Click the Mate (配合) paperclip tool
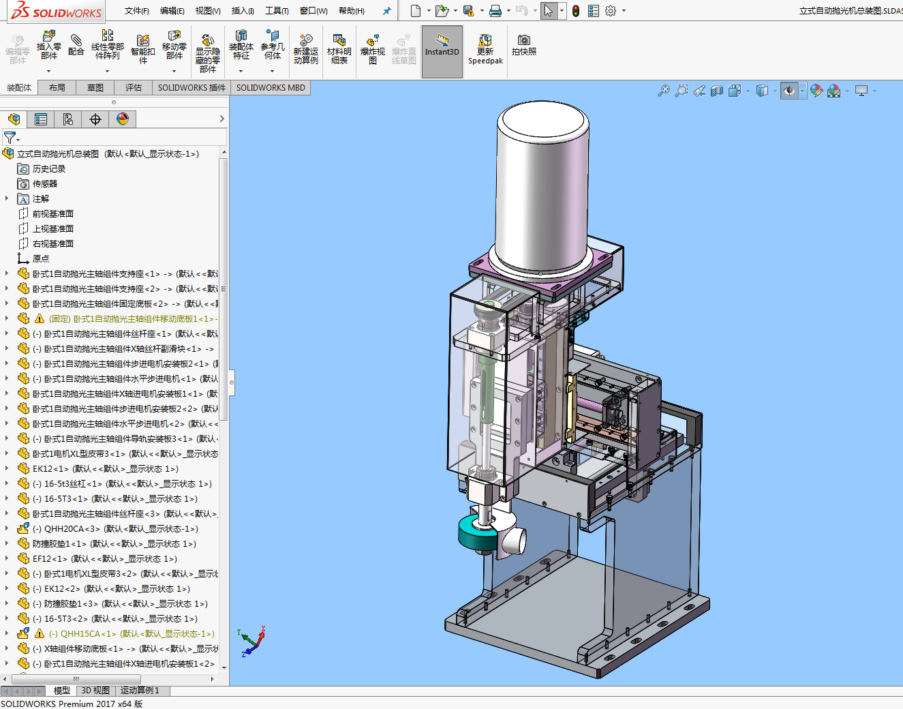This screenshot has height=709, width=903. coord(76,45)
